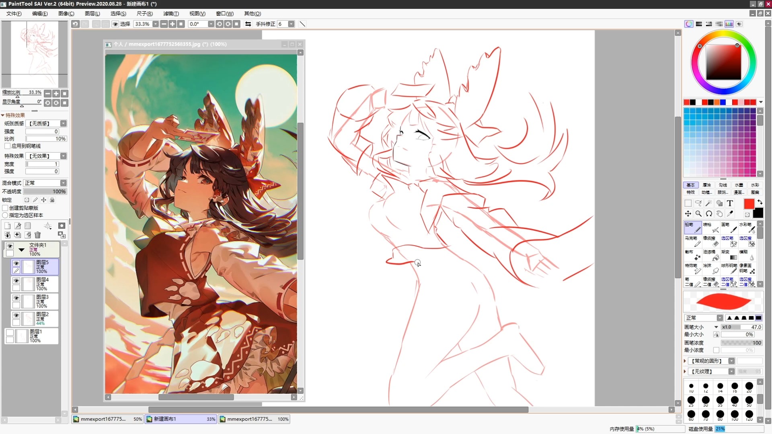
Task: Open the 滤镜(T) menu
Action: pyautogui.click(x=171, y=14)
